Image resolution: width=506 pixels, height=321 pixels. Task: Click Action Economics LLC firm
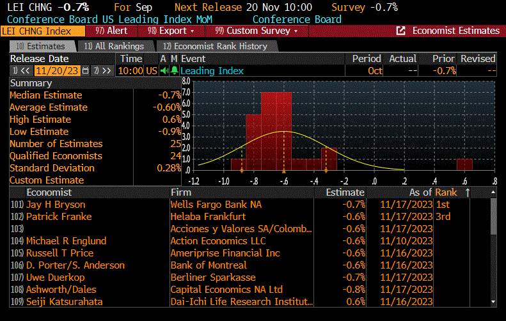click(218, 241)
